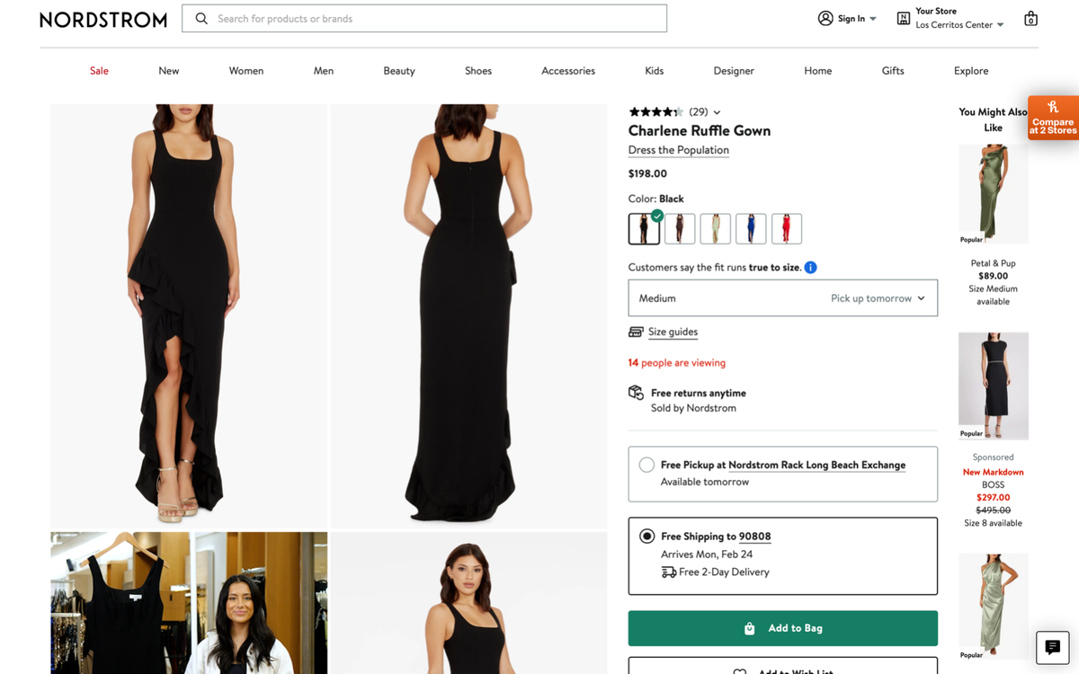Click Nordstrom Rack Long Beach Exchange link
This screenshot has width=1079, height=674.
pos(816,465)
